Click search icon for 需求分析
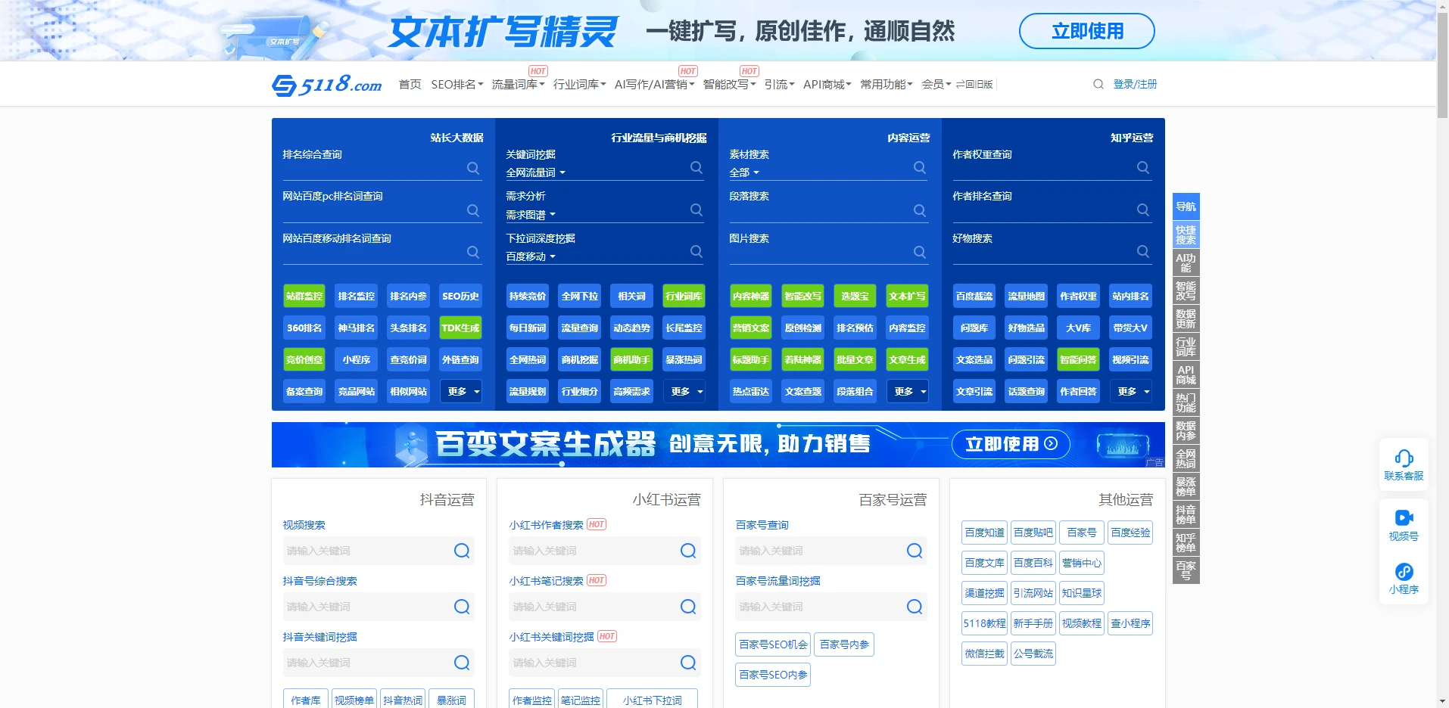The image size is (1449, 708). coord(696,210)
